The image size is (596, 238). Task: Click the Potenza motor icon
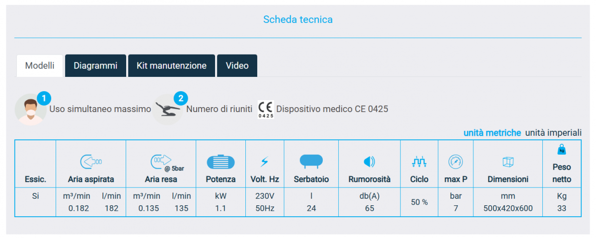tap(221, 162)
